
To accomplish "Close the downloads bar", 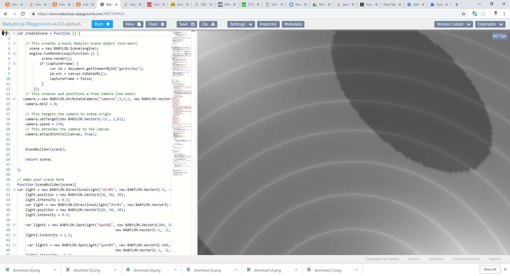I will point(505,269).
